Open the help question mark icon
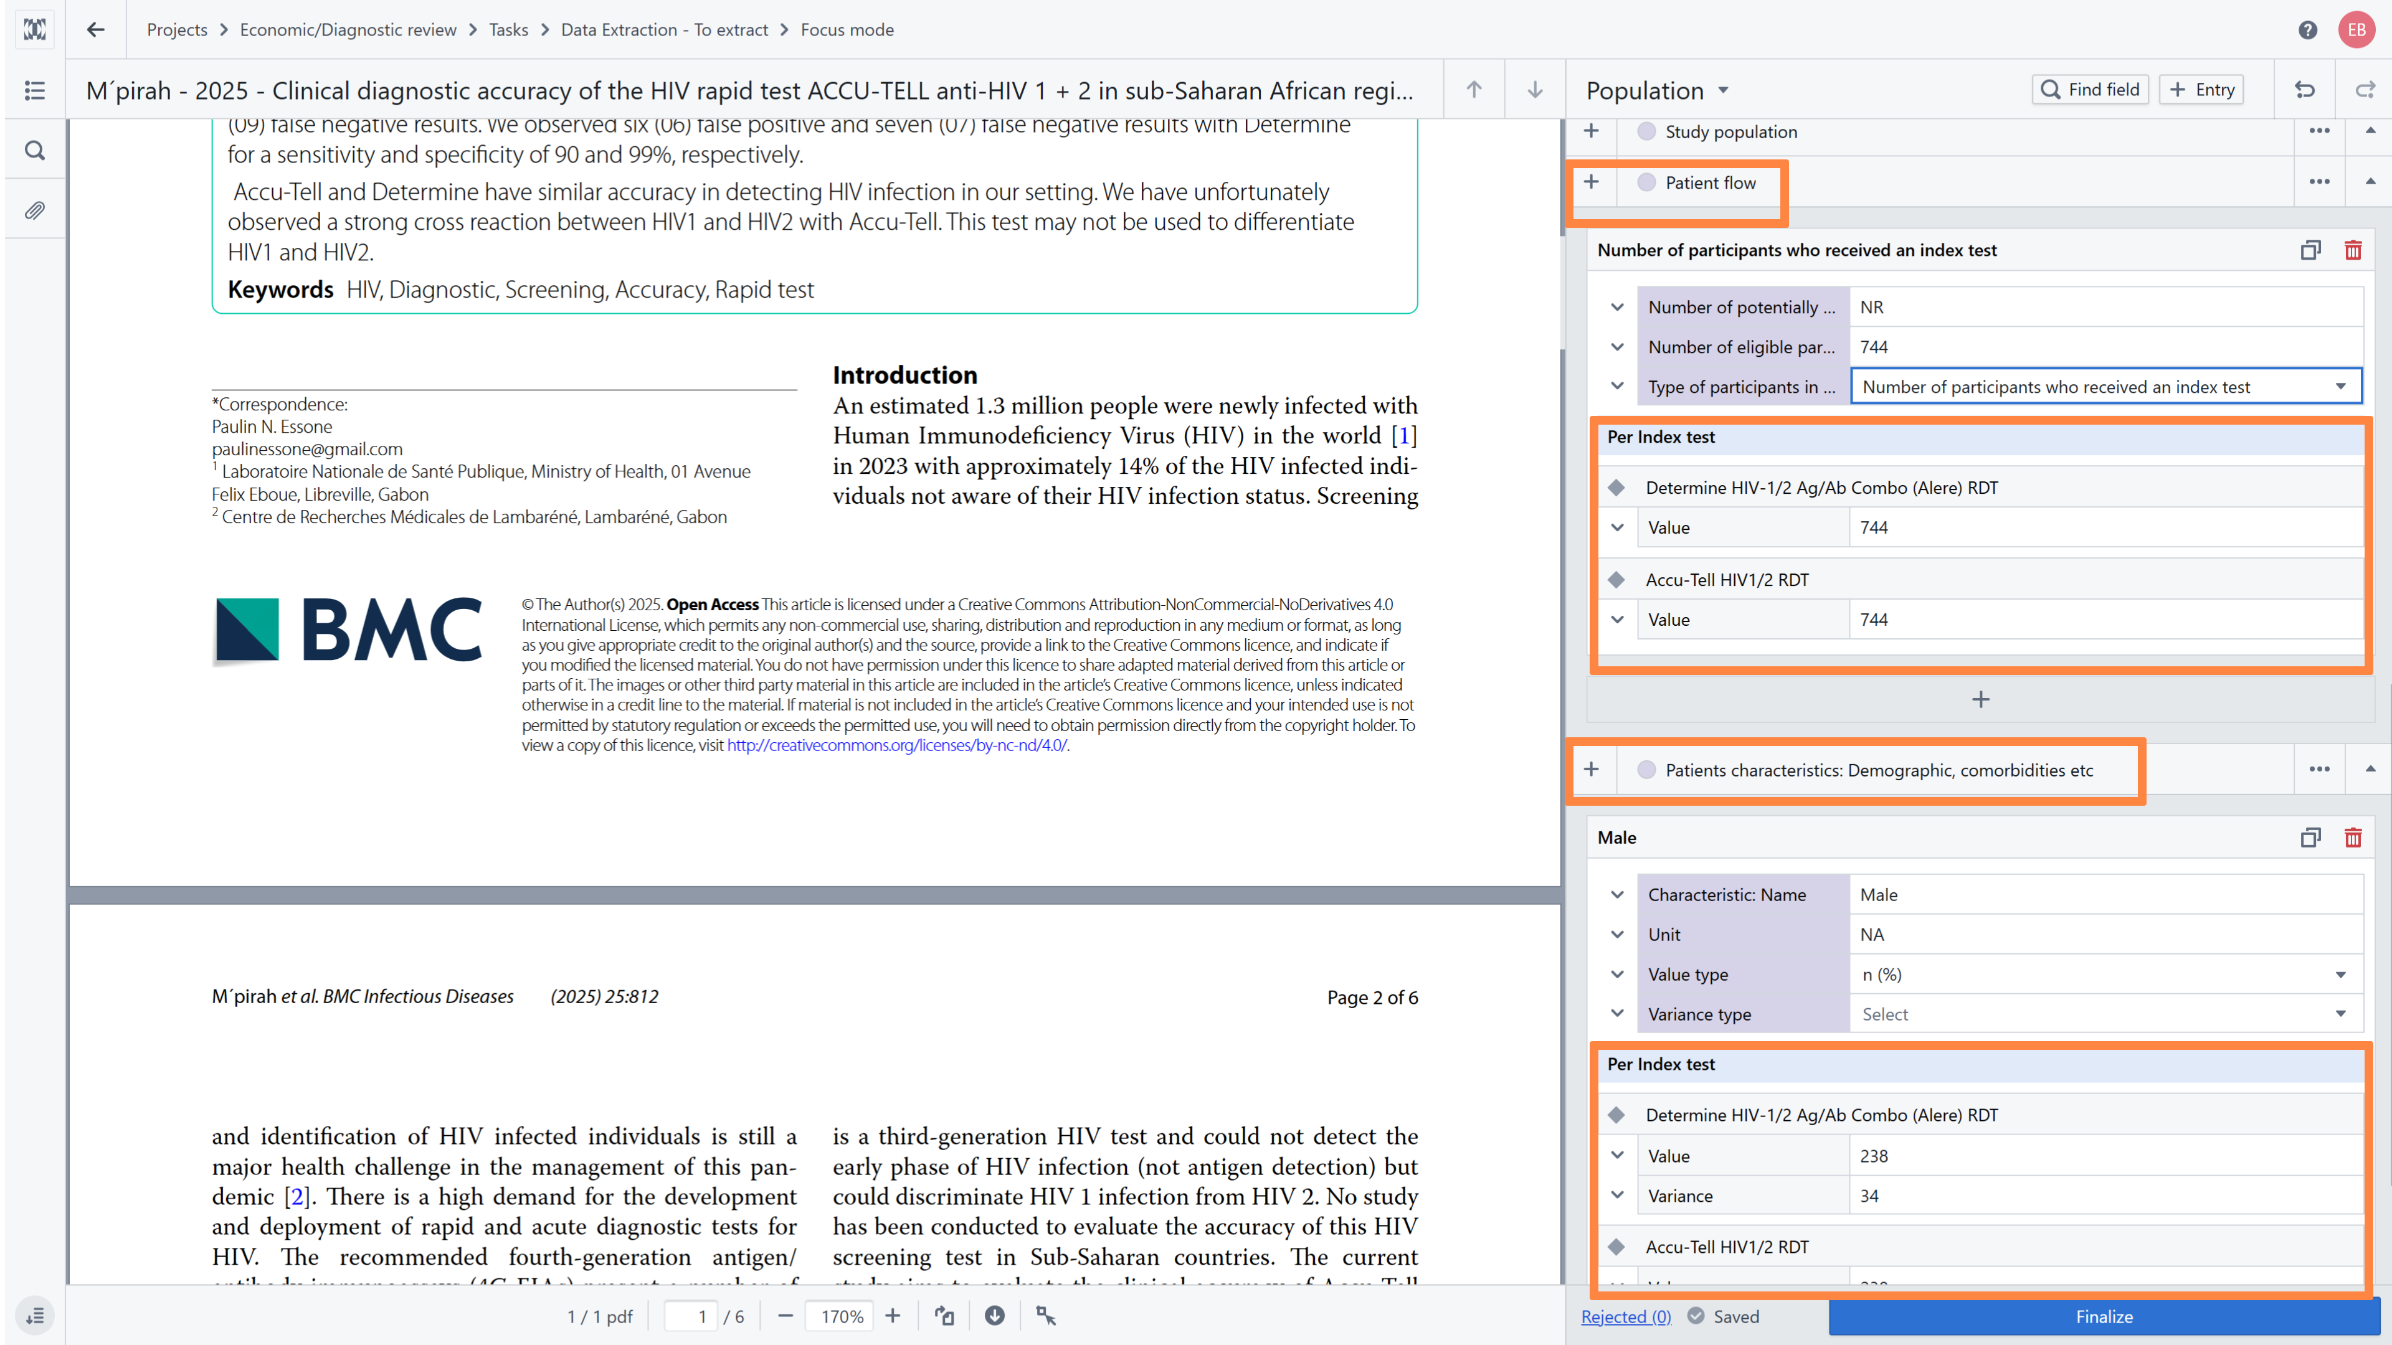Viewport: 2392px width, 1345px height. [x=2307, y=30]
